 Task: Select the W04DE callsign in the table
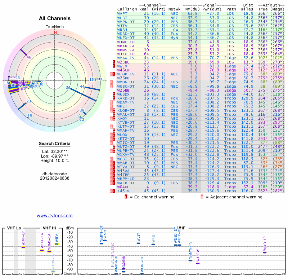pyautogui.click(x=123, y=187)
